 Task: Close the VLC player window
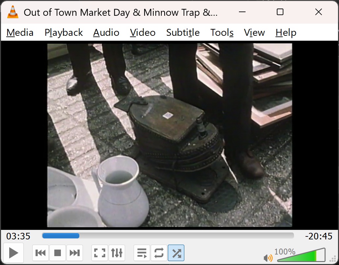319,12
